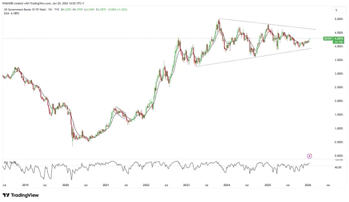Screen dimensions: 349x202
Task: Click the US10Y symbol price label
Action: 328,38
